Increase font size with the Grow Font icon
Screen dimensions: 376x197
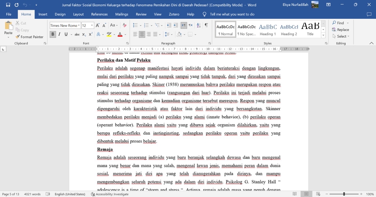tap(98, 25)
